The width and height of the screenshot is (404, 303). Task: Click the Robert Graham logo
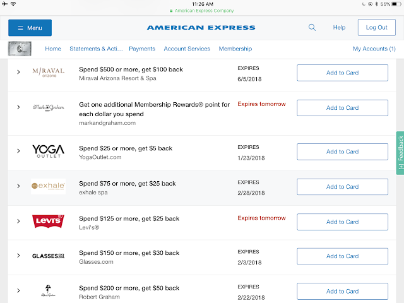(x=49, y=291)
